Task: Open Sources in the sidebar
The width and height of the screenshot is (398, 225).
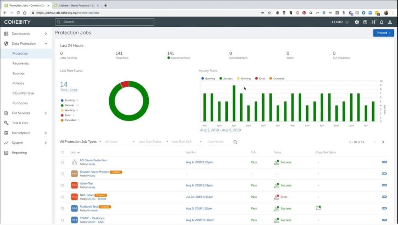Action: point(19,73)
